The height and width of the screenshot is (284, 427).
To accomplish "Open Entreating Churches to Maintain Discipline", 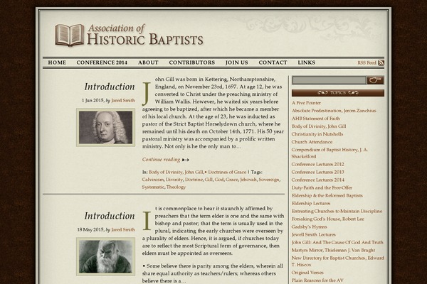I will [x=337, y=211].
